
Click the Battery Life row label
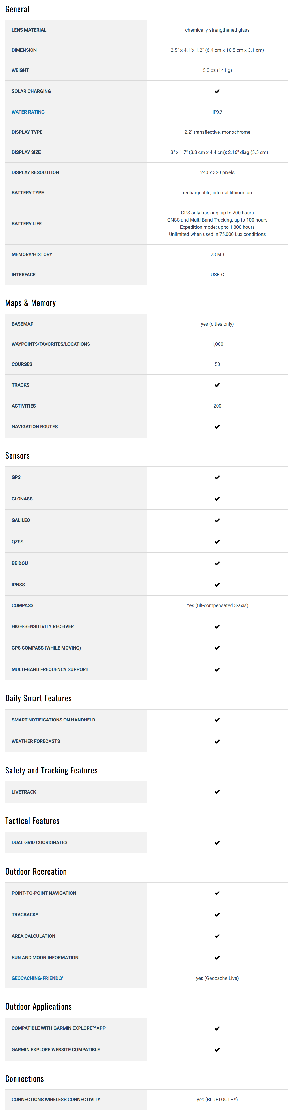point(27,224)
